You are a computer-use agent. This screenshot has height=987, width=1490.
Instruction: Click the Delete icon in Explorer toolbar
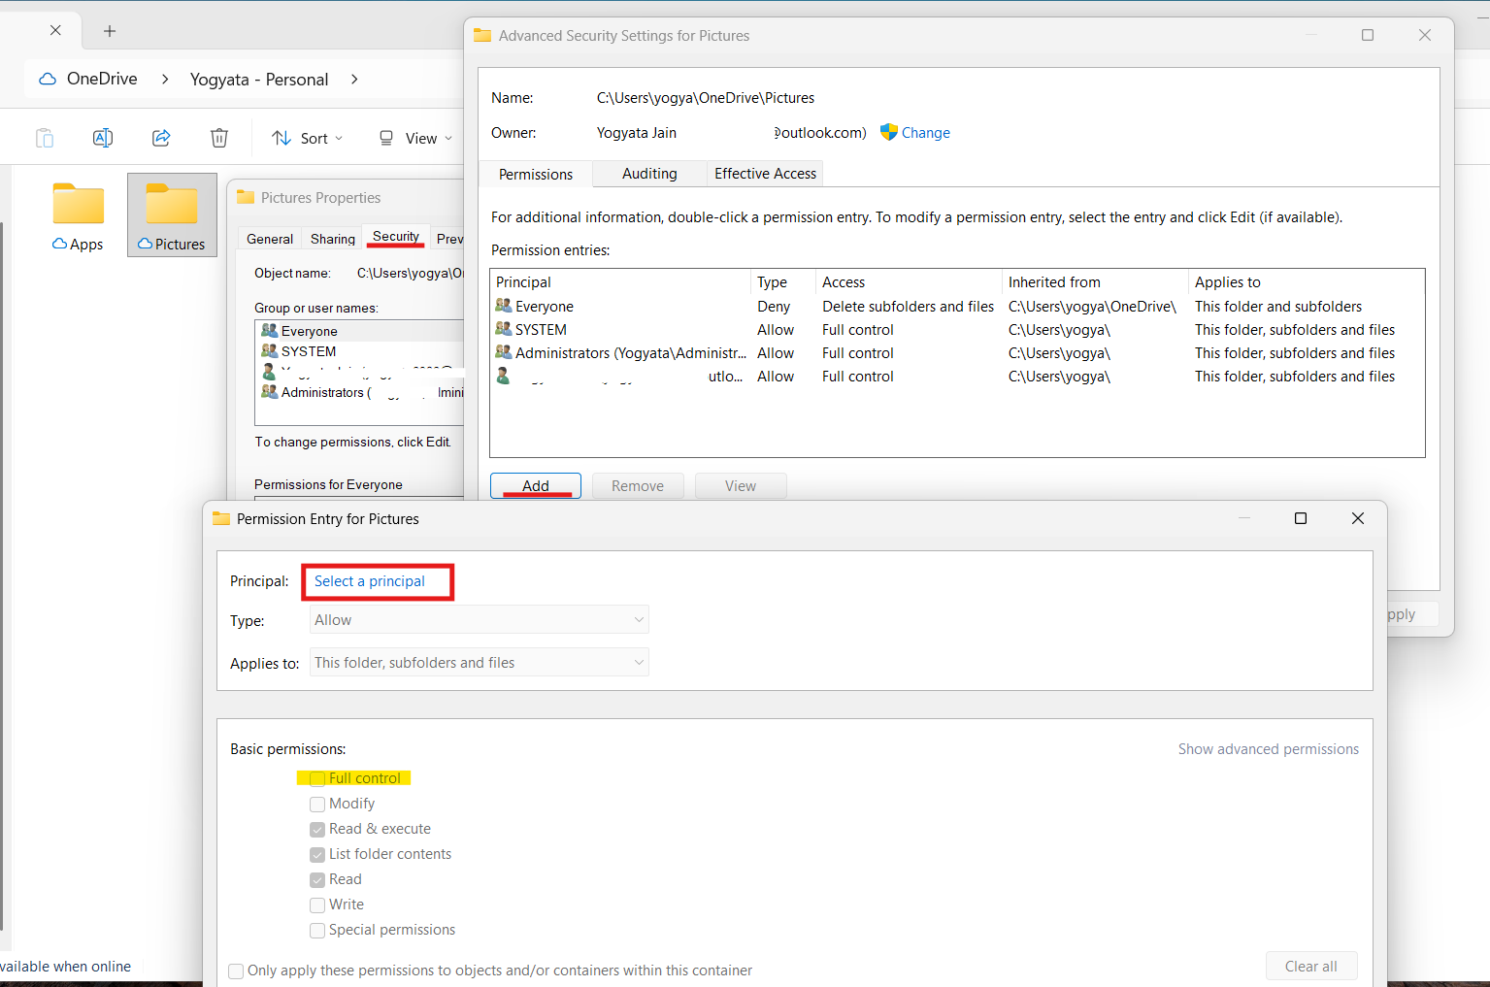(x=218, y=137)
